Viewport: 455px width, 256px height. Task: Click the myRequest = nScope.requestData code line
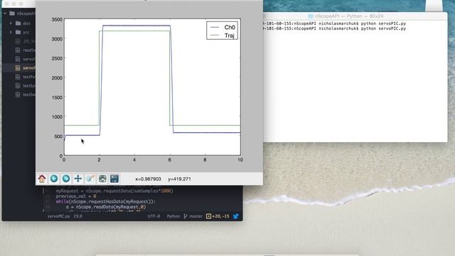[x=114, y=191]
